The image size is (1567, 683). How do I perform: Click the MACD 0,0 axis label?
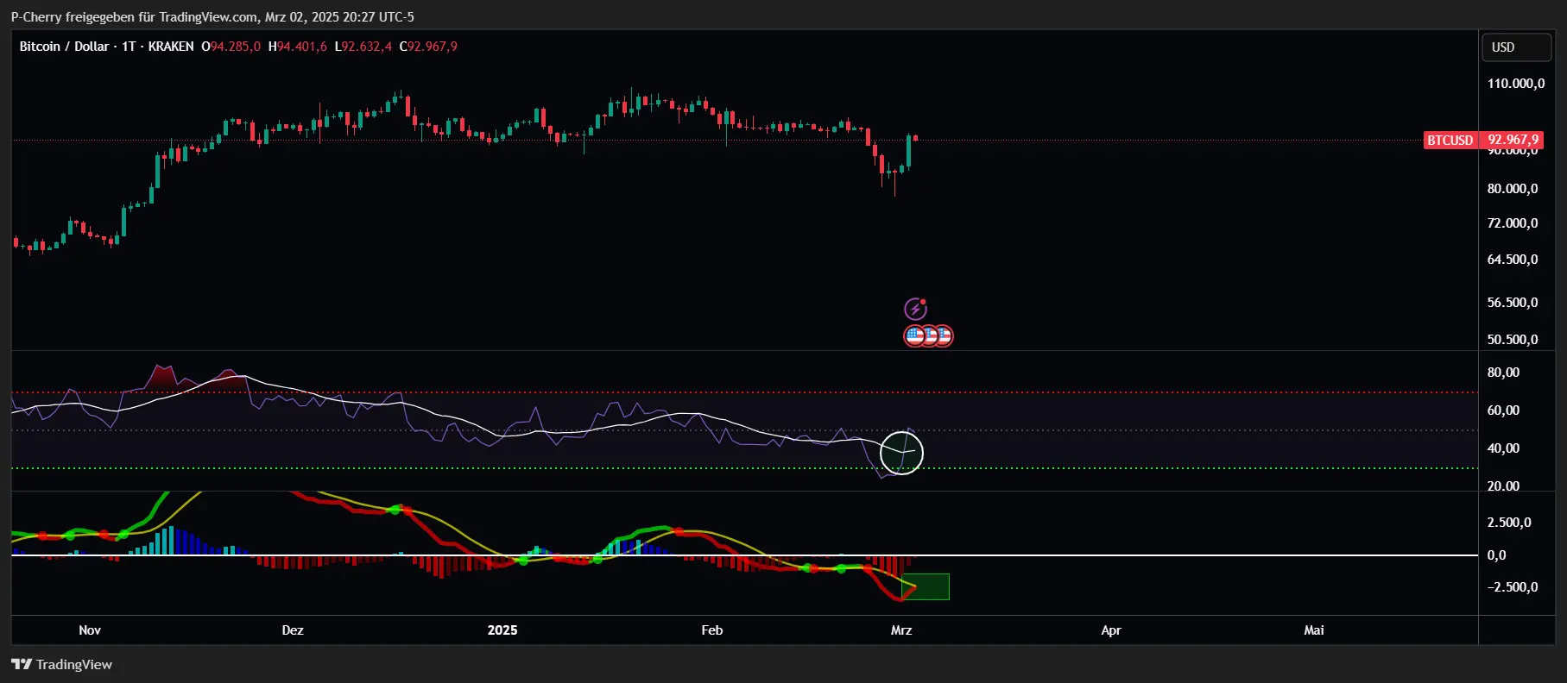(1496, 555)
